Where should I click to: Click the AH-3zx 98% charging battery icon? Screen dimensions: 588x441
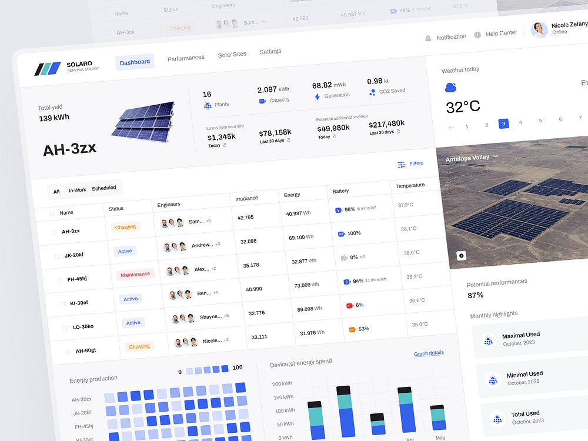tap(338, 211)
